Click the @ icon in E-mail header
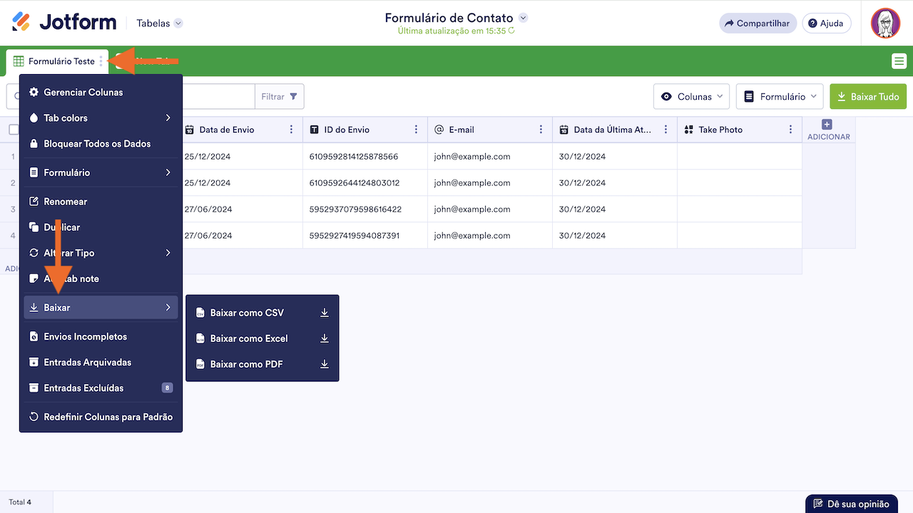 pos(439,130)
